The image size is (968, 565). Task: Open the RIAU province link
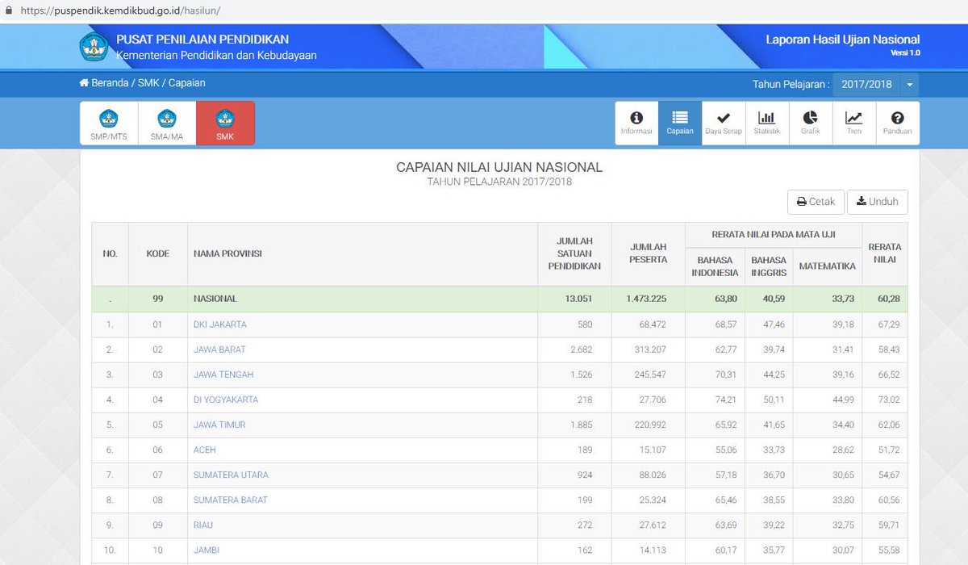203,525
